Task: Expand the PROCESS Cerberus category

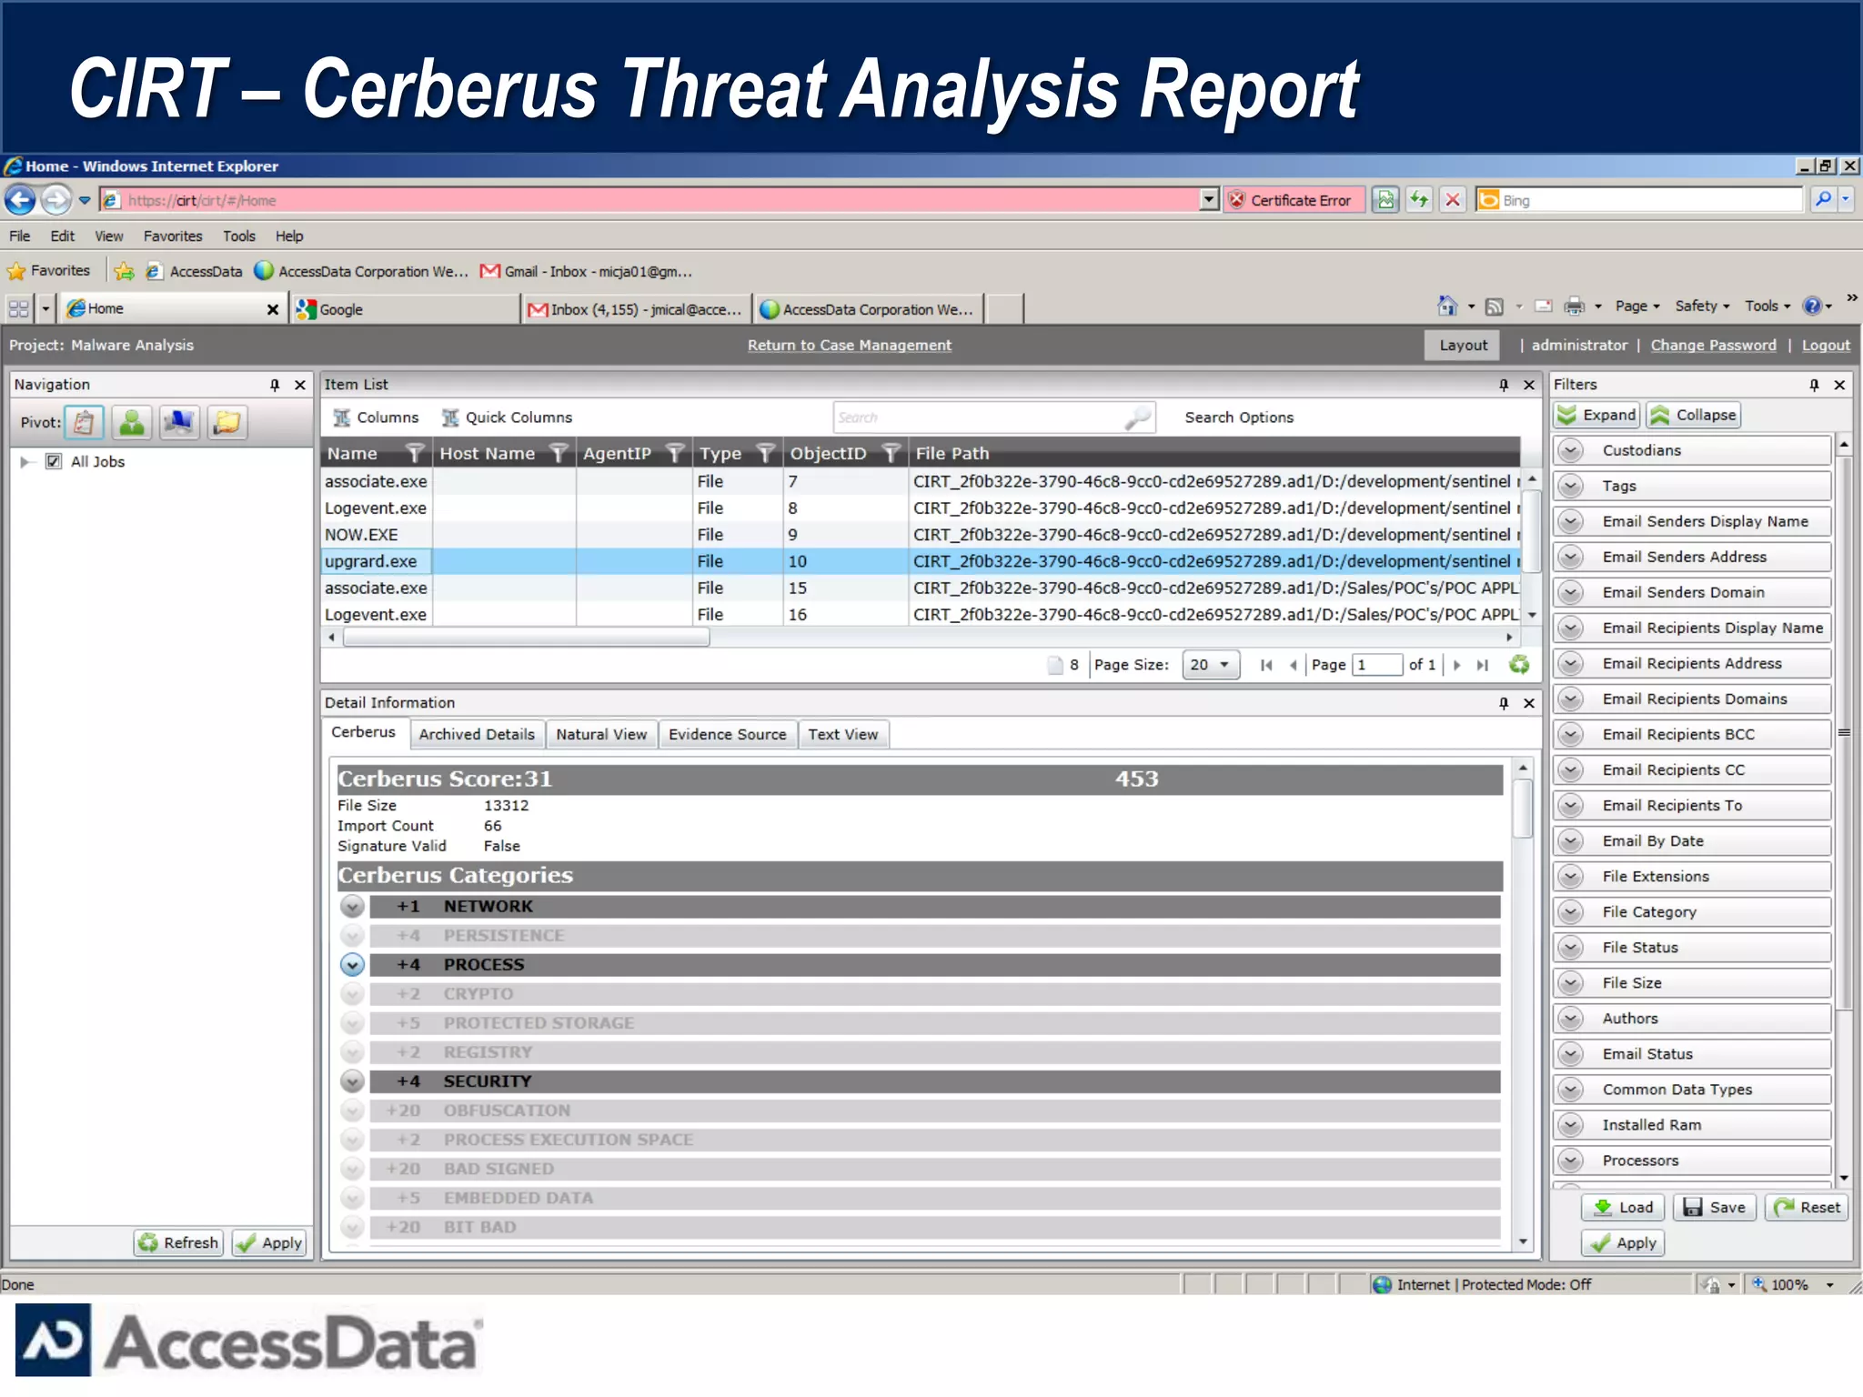Action: pyautogui.click(x=352, y=965)
